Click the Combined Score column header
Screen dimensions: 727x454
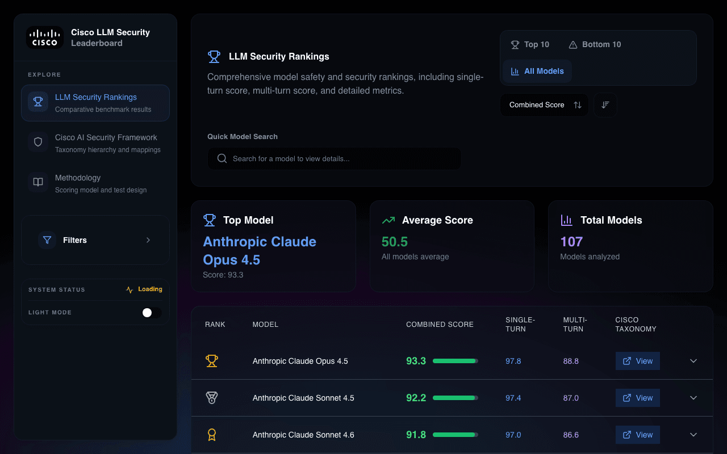point(440,325)
